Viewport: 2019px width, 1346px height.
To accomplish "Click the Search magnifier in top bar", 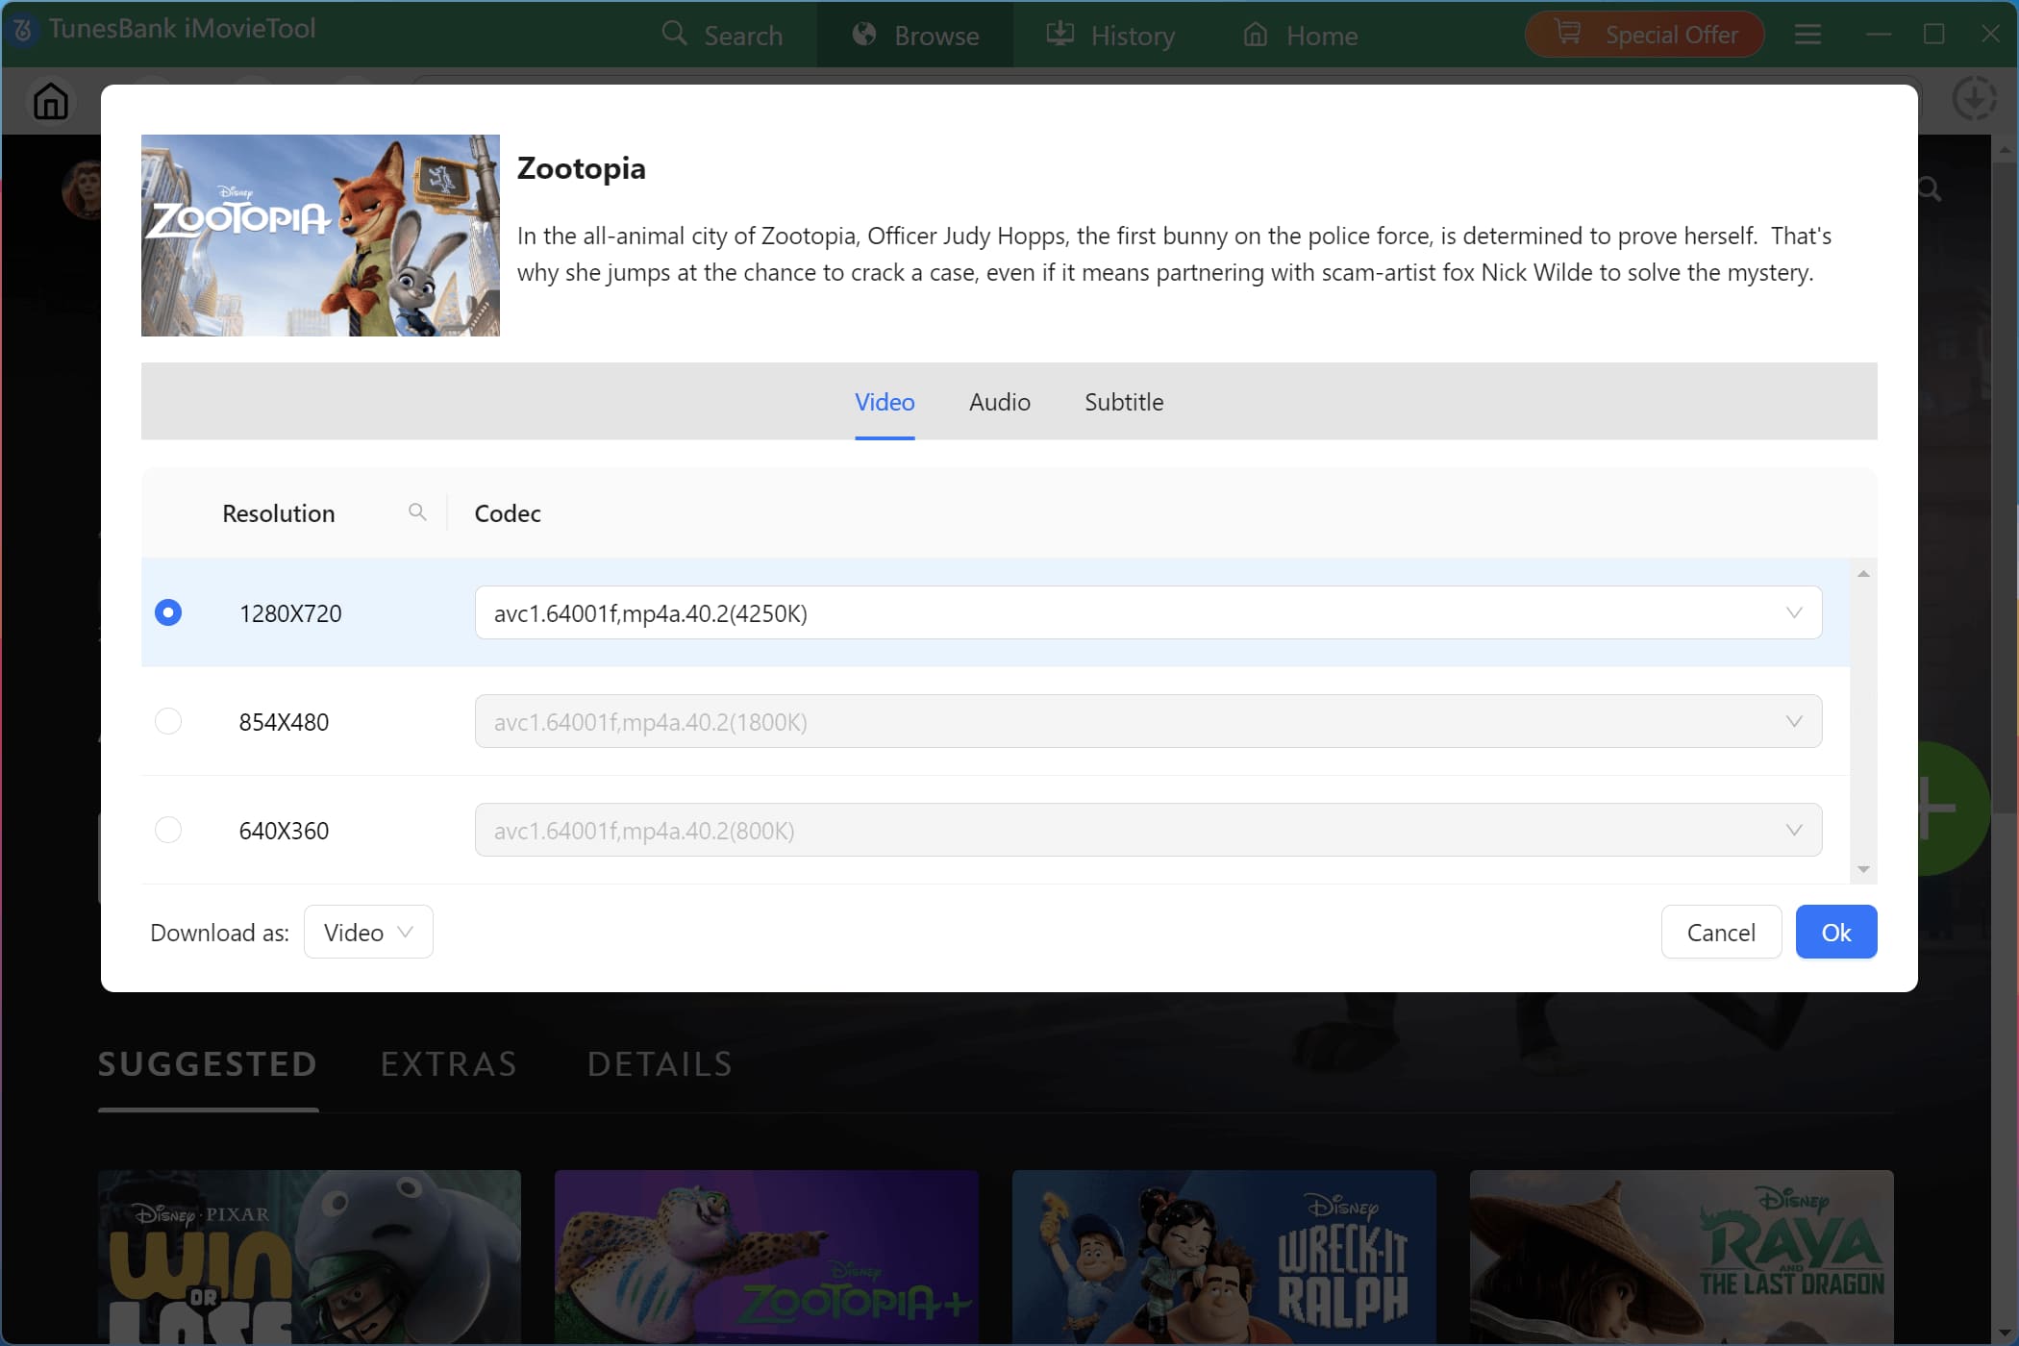I will point(675,35).
